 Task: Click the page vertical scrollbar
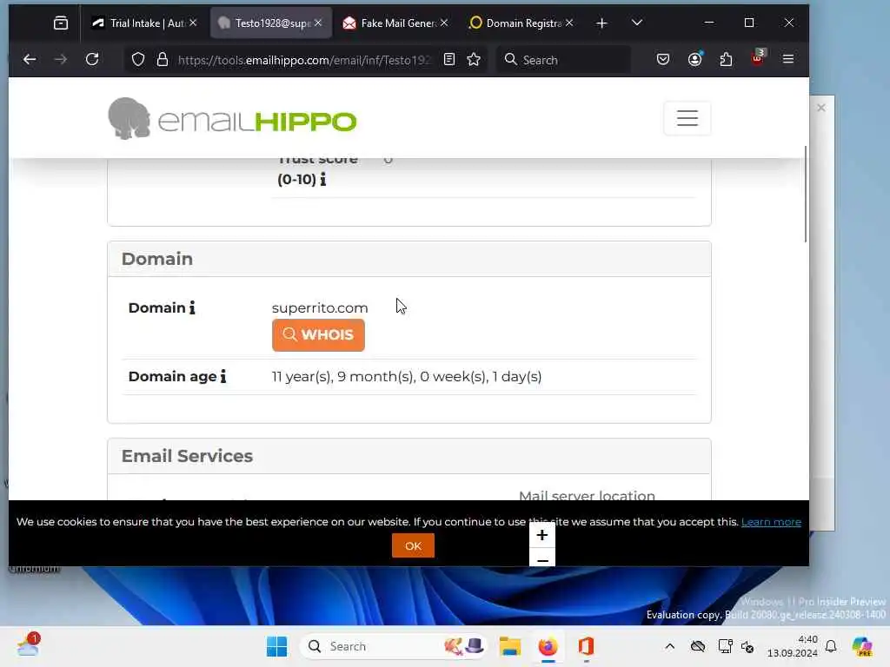[x=805, y=194]
